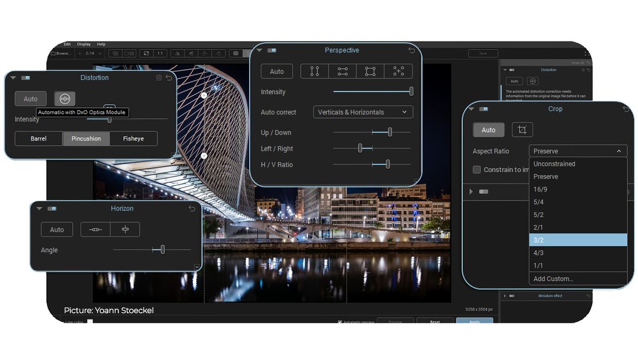Image resolution: width=638 pixels, height=359 pixels.
Task: Enable the Automatic preview checkbox
Action: (x=339, y=321)
